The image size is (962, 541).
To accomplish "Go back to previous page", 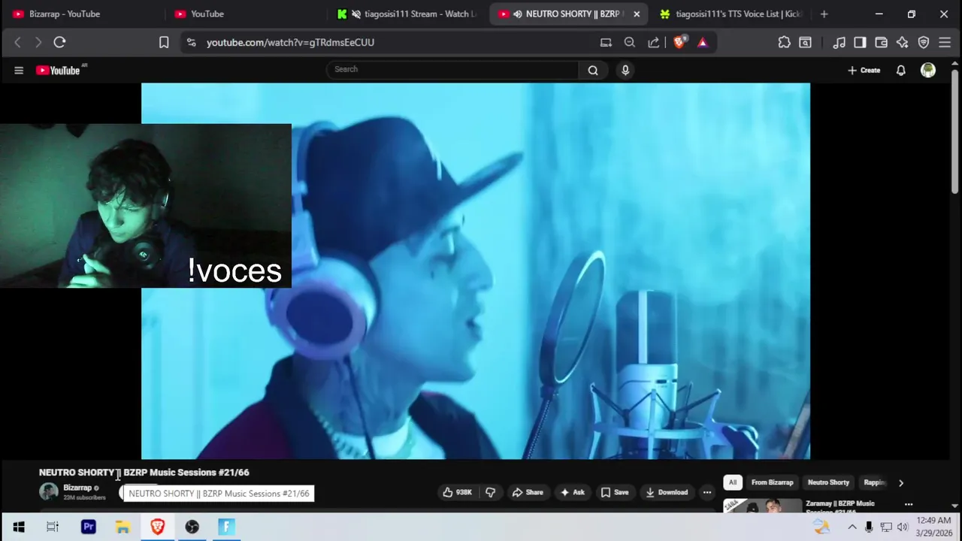I will [x=18, y=43].
